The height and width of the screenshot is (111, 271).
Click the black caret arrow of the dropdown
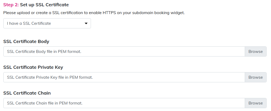[86, 23]
